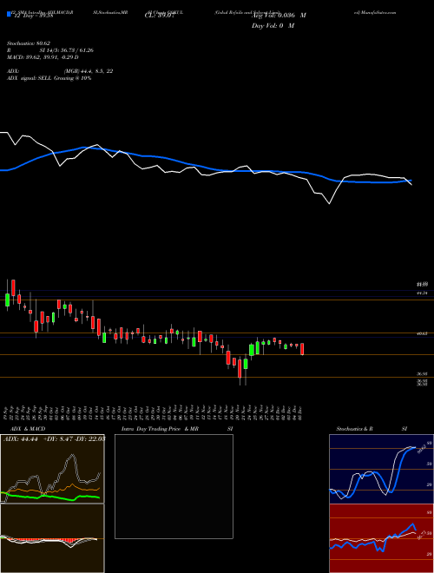
Task: Click the last red candlestick on the chart
Action: coord(302,349)
